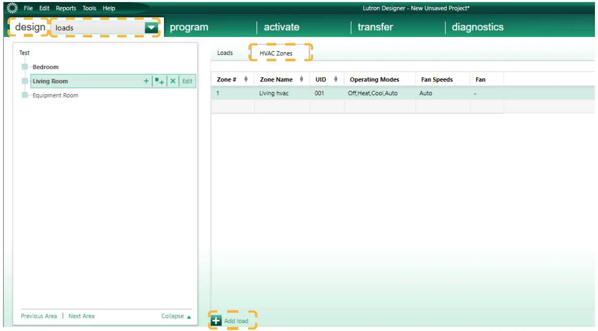
Task: Click the add area plus icon for Living Room
Action: point(146,81)
